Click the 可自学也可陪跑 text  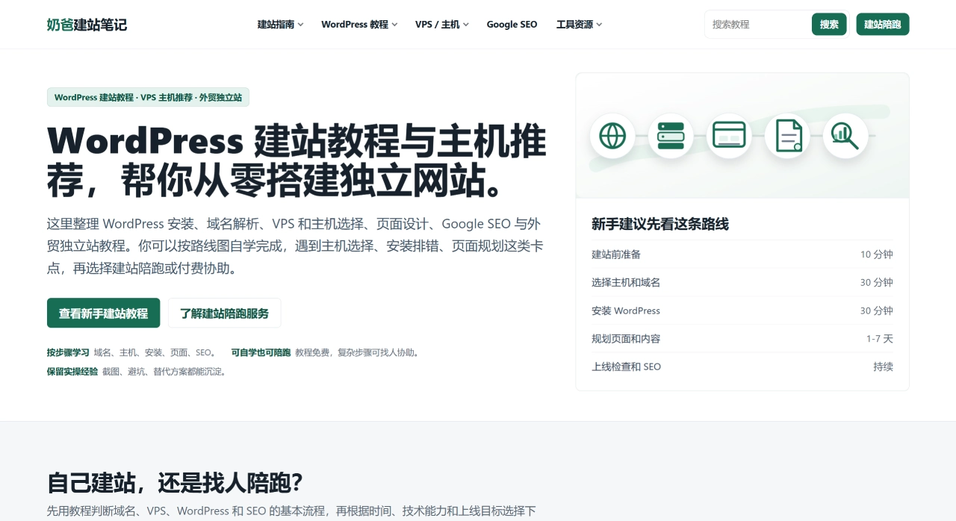coord(261,352)
